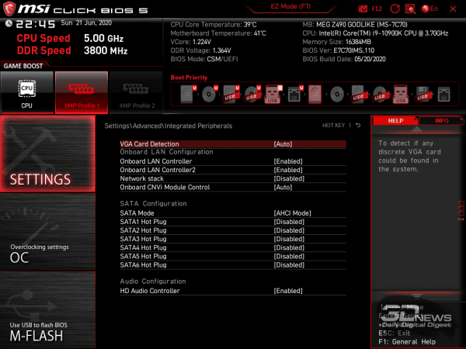
Task: Open the BIOS search magnifier icon
Action: tap(411, 8)
